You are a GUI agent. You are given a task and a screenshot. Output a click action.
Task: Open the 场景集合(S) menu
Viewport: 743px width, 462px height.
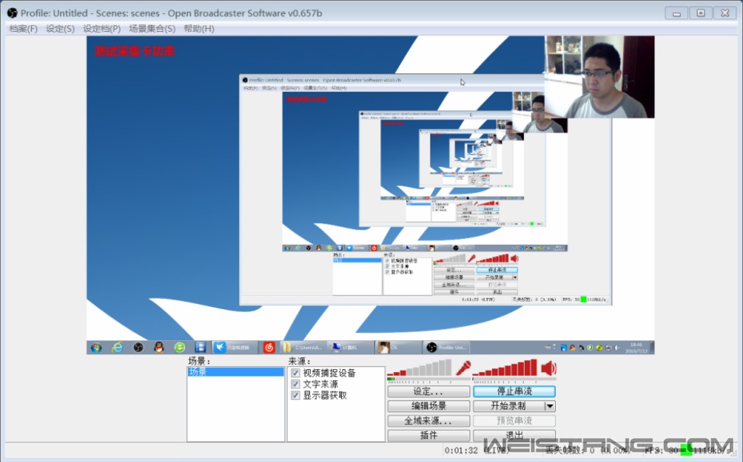pyautogui.click(x=152, y=29)
